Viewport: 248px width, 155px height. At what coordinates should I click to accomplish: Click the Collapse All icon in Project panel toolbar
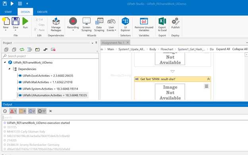pyautogui.click(x=14, y=49)
